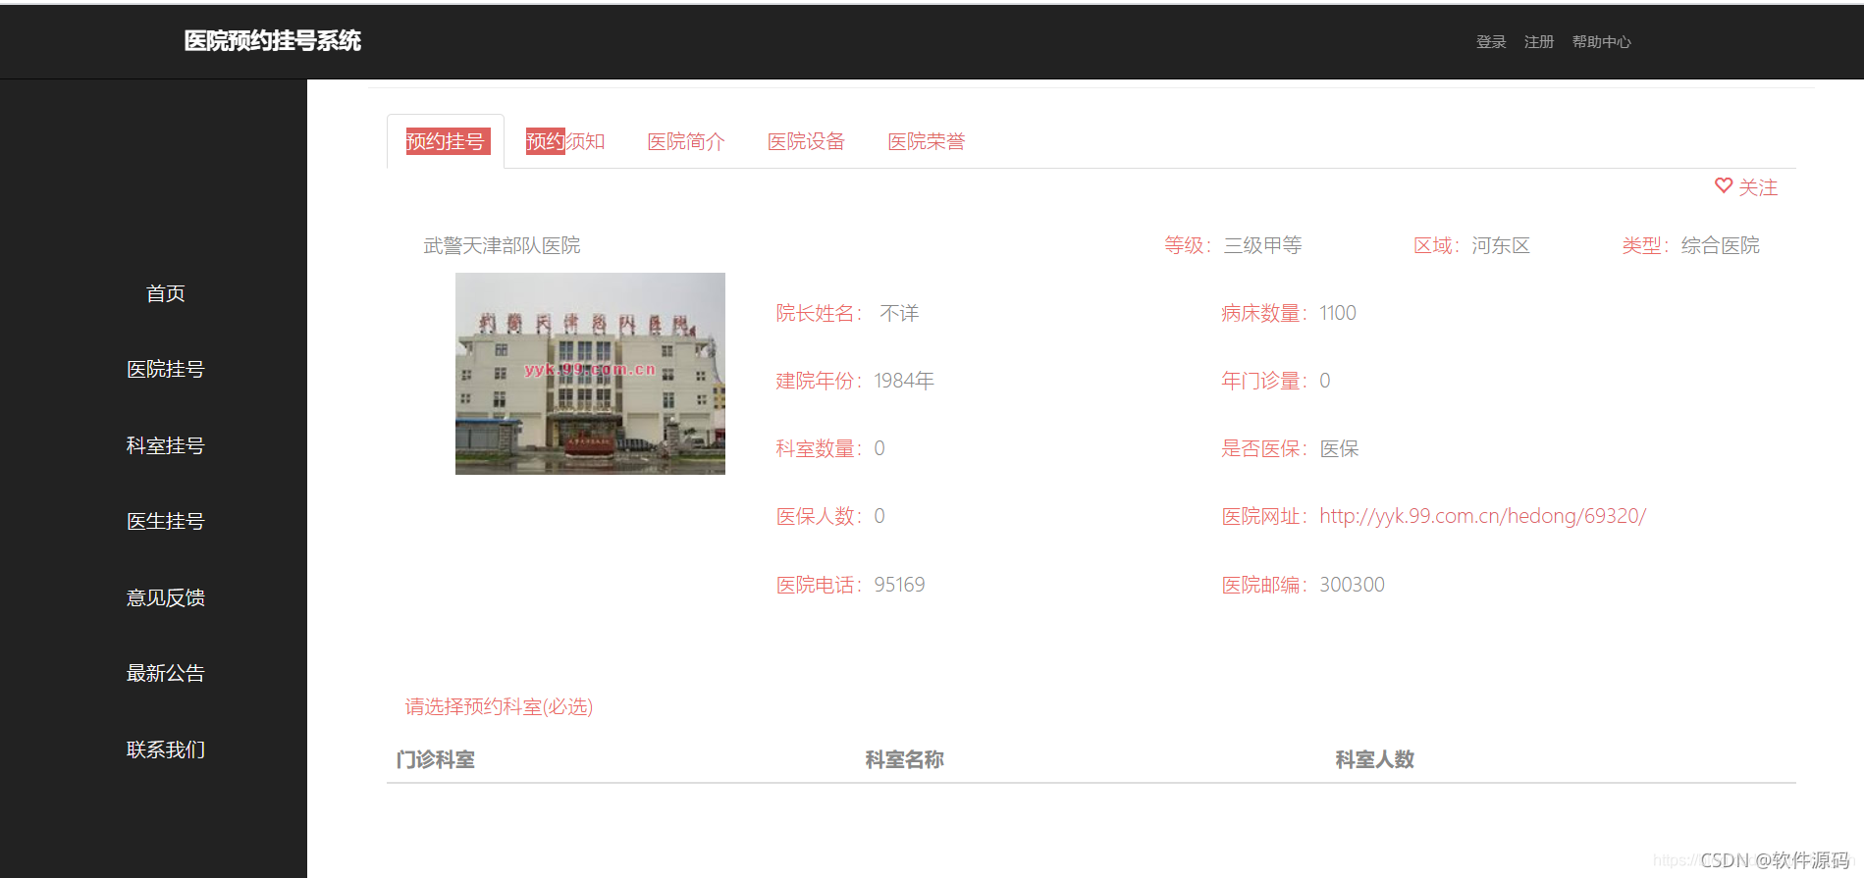Open 联系我们 in the sidebar
This screenshot has width=1864, height=878.
(165, 749)
